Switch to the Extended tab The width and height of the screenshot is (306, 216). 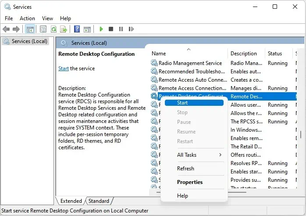coord(71,201)
